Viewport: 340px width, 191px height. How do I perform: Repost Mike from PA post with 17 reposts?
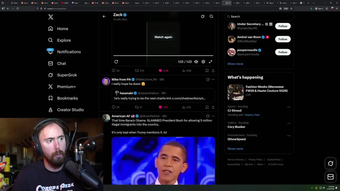point(139,107)
